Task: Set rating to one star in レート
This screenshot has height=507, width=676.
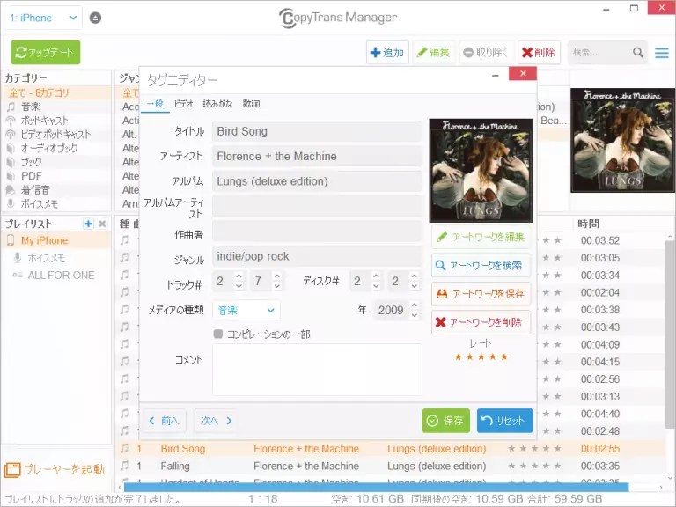Action: tap(459, 356)
